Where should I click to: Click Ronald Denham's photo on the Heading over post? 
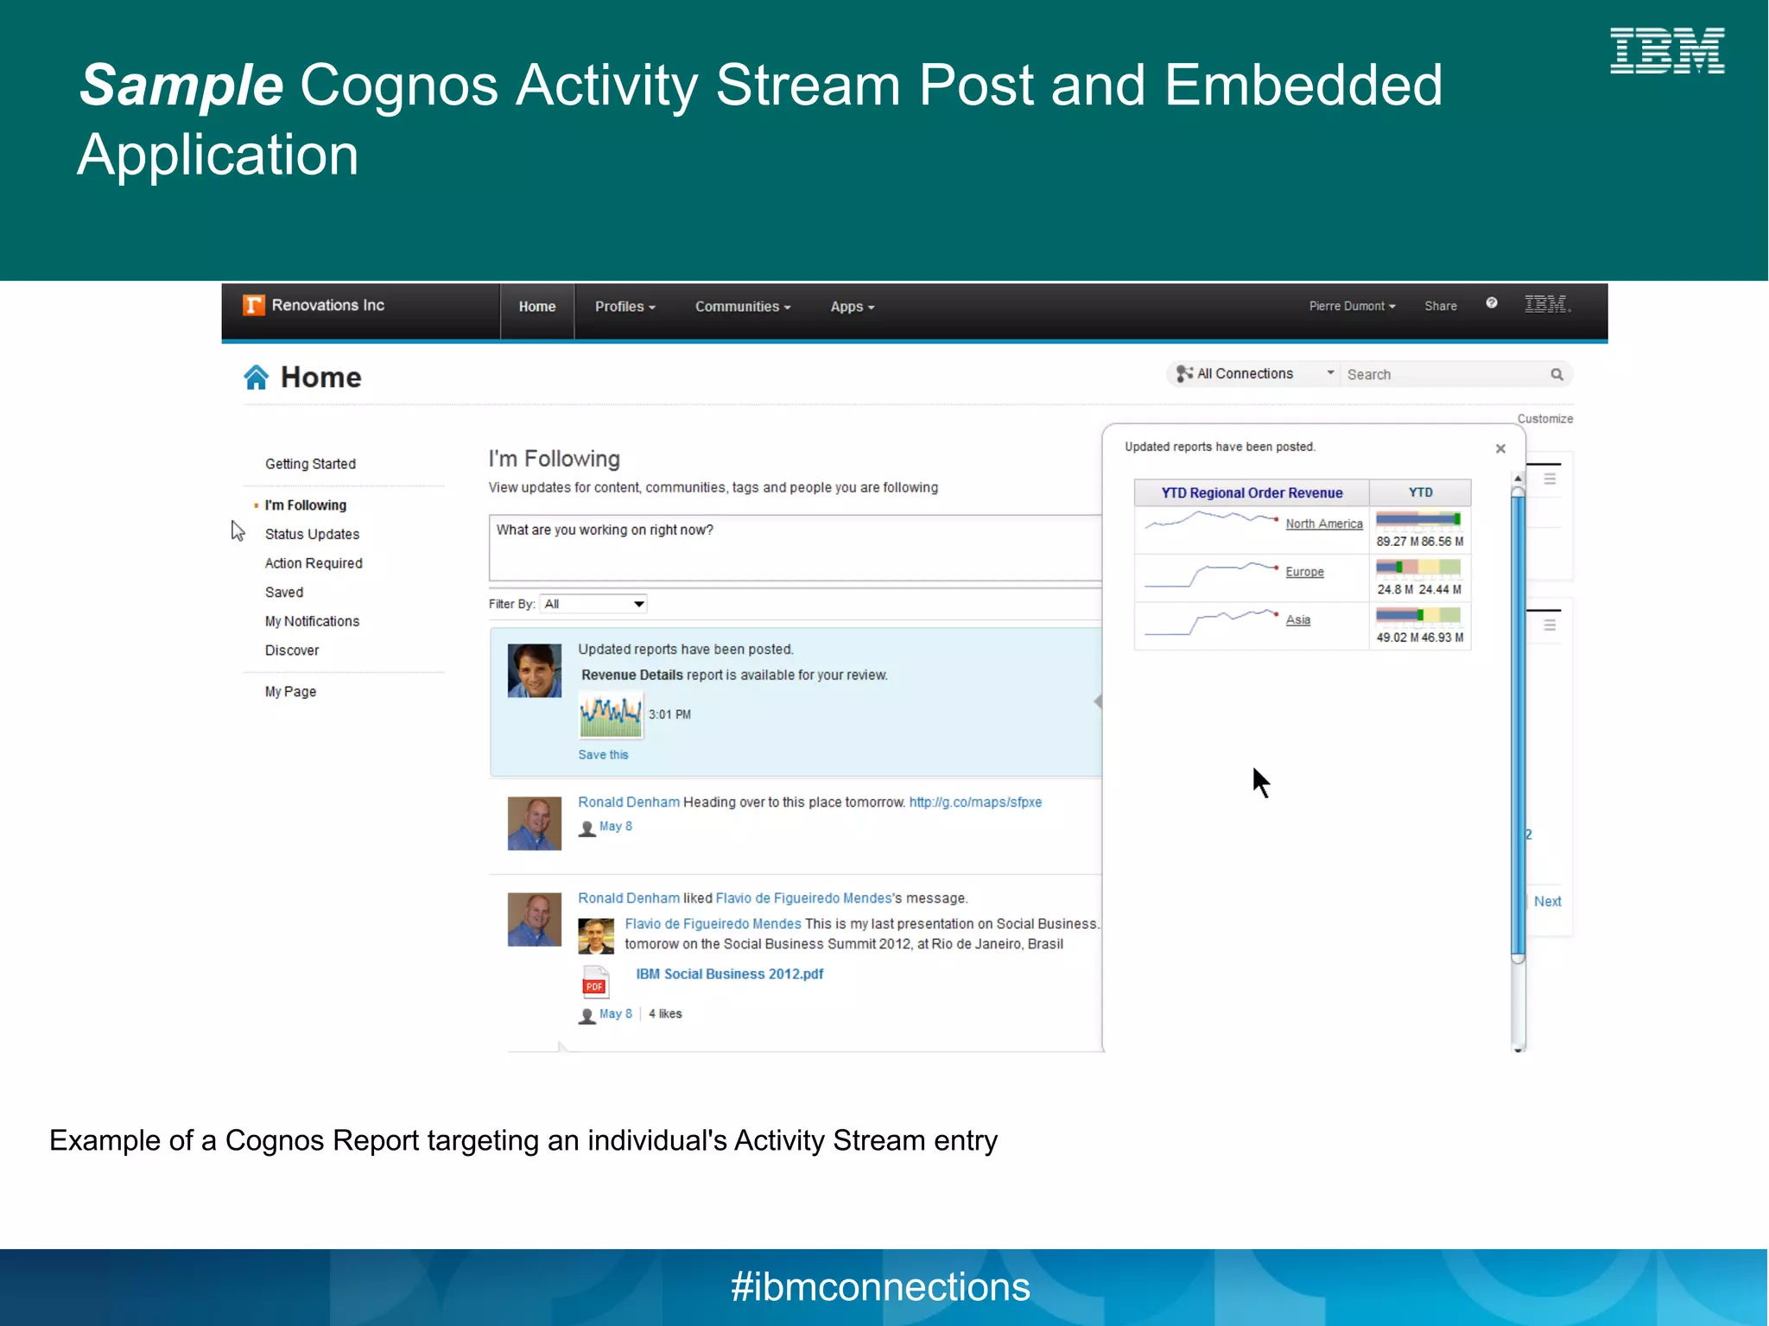tap(534, 823)
